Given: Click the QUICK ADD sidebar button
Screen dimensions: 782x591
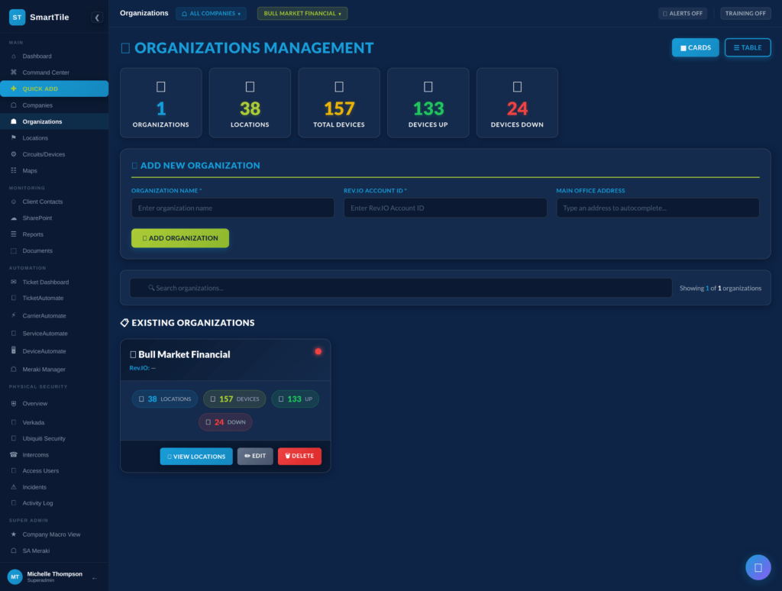Looking at the screenshot, I should pyautogui.click(x=54, y=89).
